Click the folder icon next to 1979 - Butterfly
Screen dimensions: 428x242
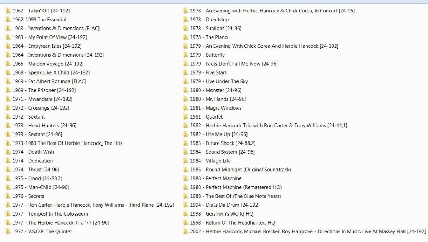click(x=185, y=55)
